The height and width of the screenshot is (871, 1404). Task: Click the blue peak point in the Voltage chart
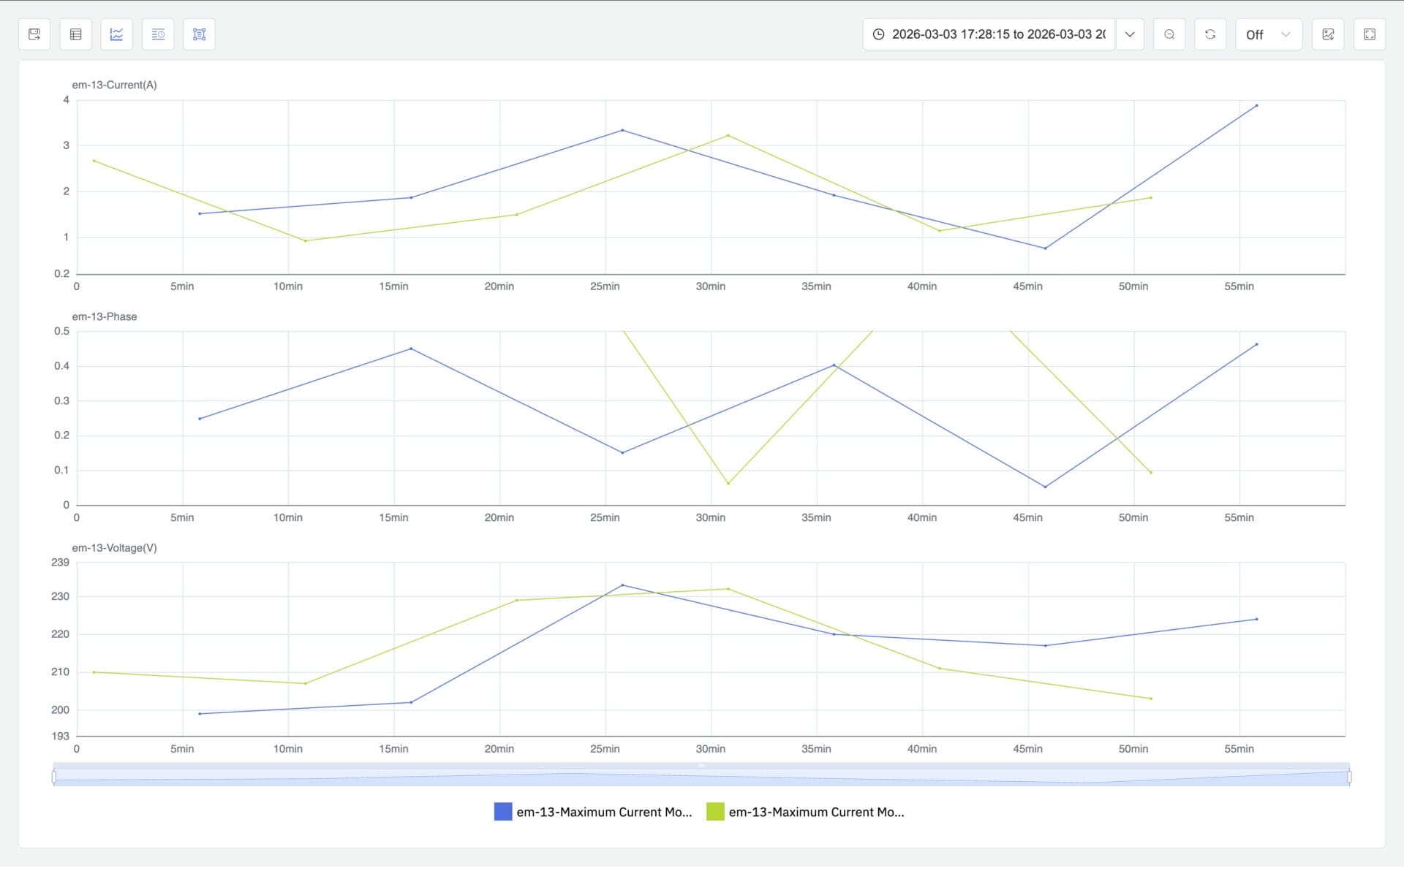[x=622, y=585]
